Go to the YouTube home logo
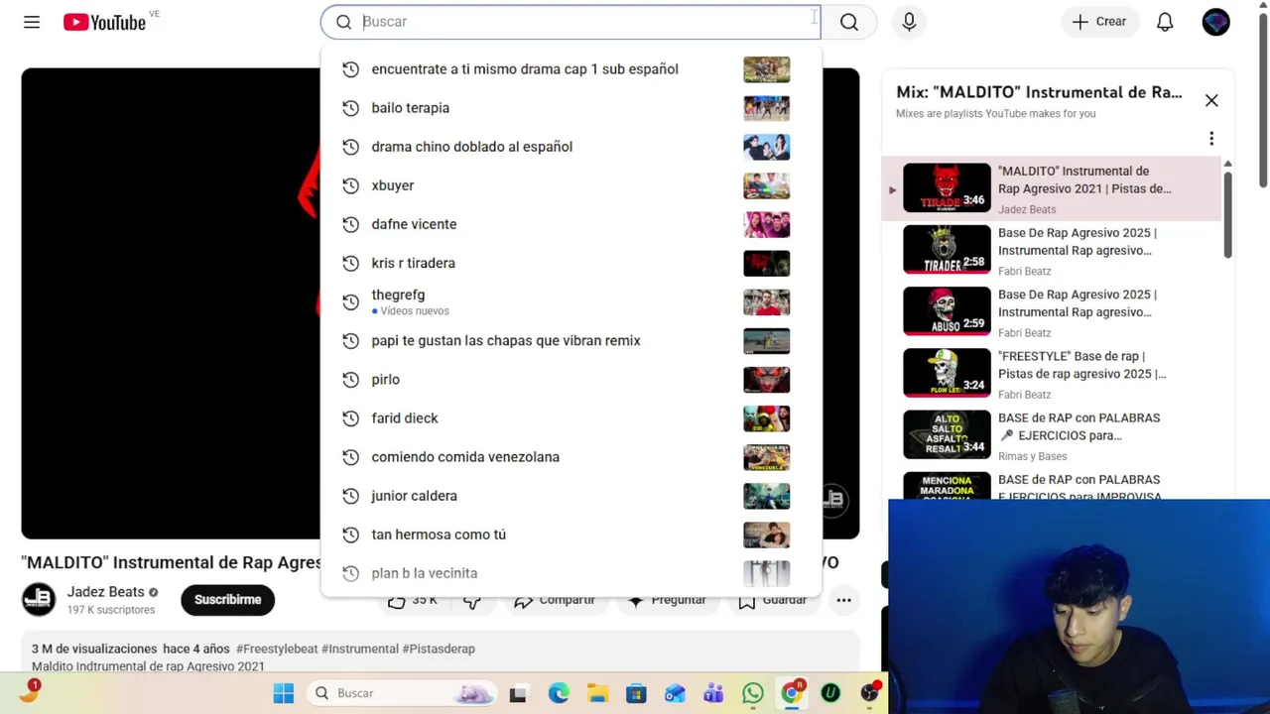The width and height of the screenshot is (1270, 714). point(104,22)
